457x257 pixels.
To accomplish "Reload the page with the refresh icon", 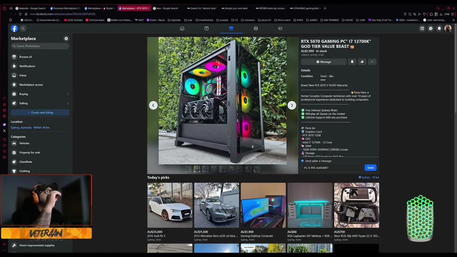I will (21, 14).
